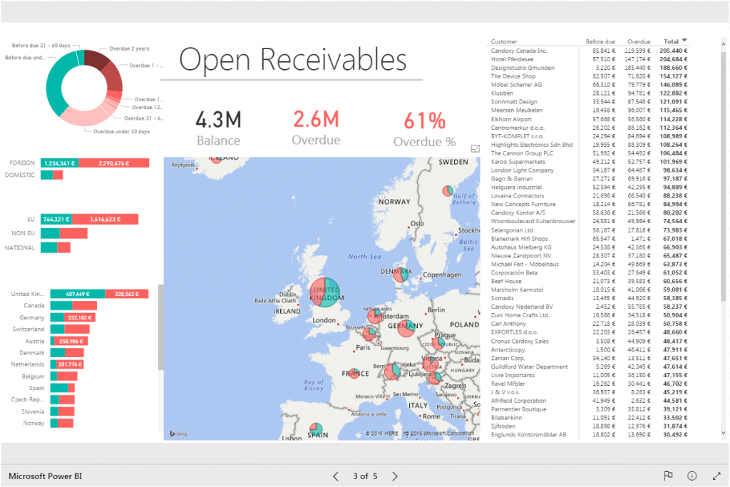Toggle sort arrow next to Total column
This screenshot has height=487, width=730.
[685, 41]
